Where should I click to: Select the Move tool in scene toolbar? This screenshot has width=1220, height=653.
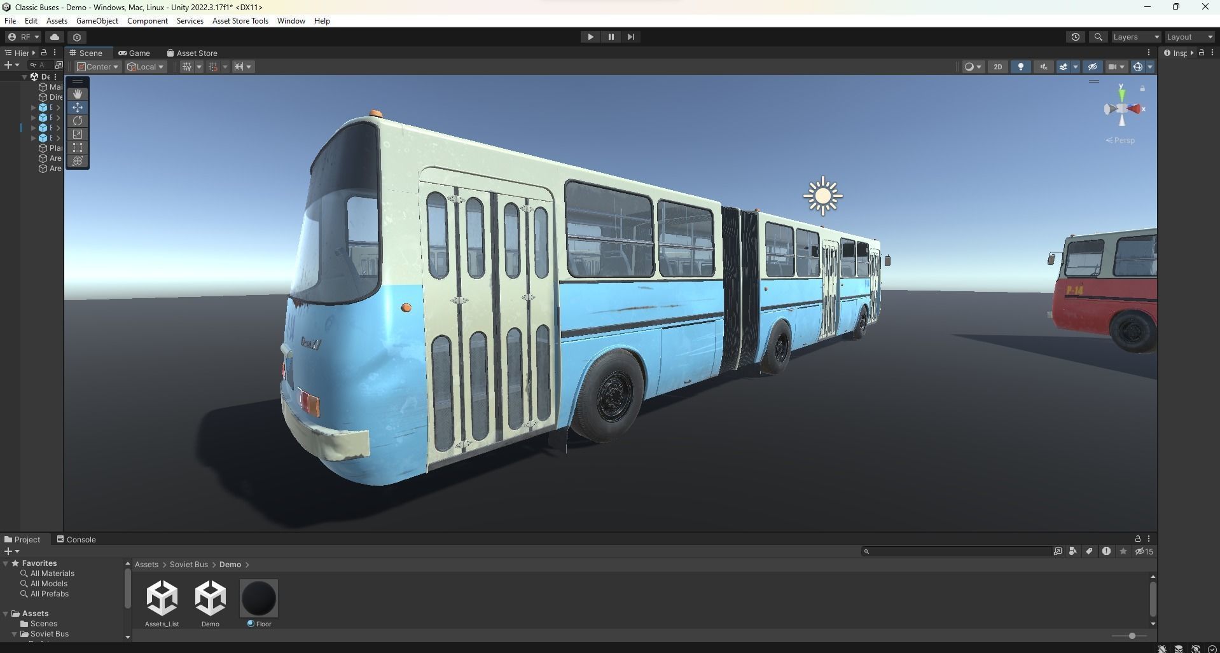(x=78, y=107)
